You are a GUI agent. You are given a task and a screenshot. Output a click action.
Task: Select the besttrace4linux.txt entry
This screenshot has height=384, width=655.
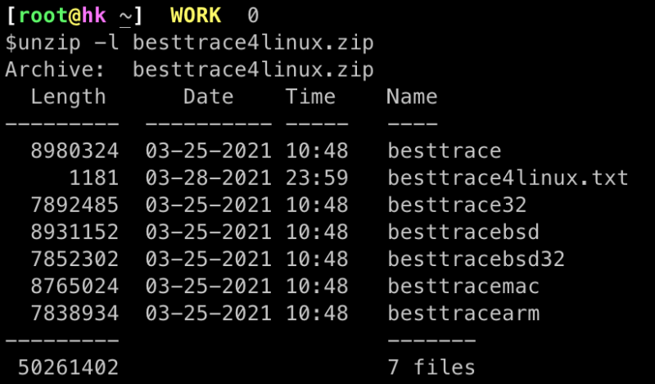(508, 178)
